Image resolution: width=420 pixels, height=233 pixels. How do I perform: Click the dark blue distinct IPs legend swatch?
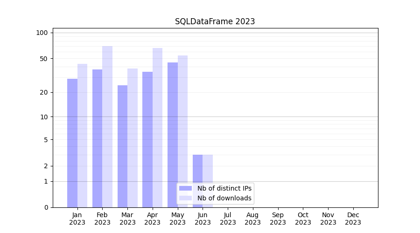click(x=185, y=188)
